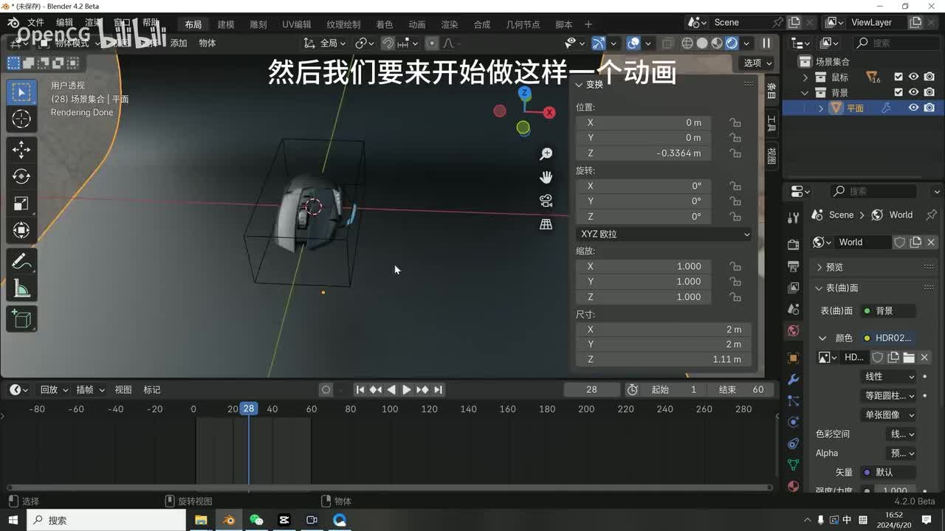Switch to the UV编辑 workspace tab

296,24
